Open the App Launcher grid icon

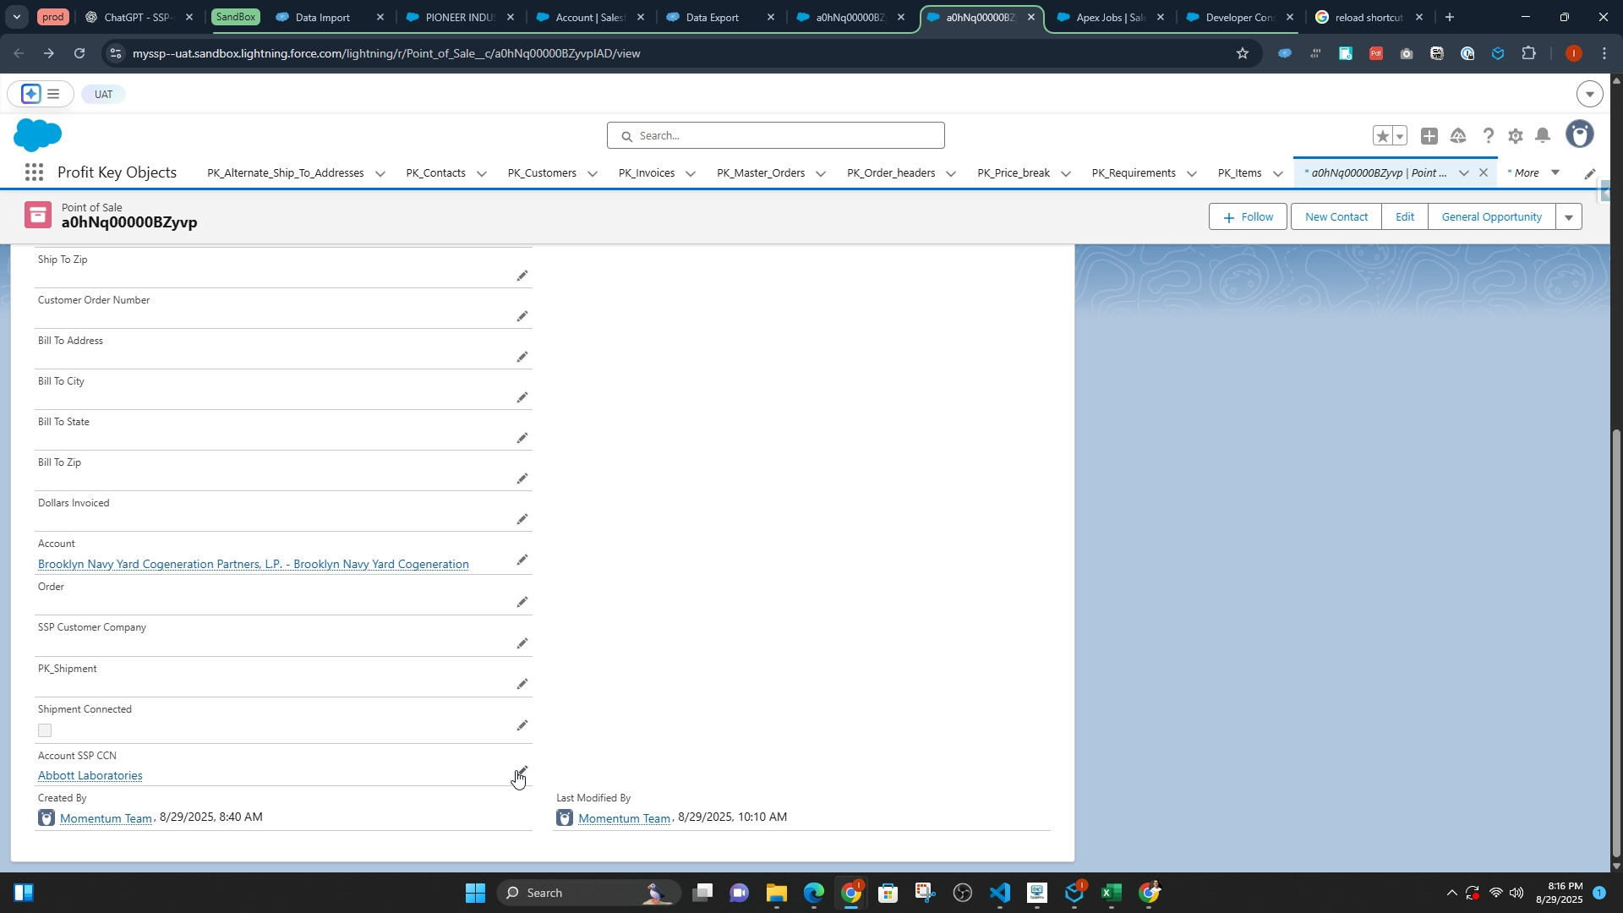[34, 172]
